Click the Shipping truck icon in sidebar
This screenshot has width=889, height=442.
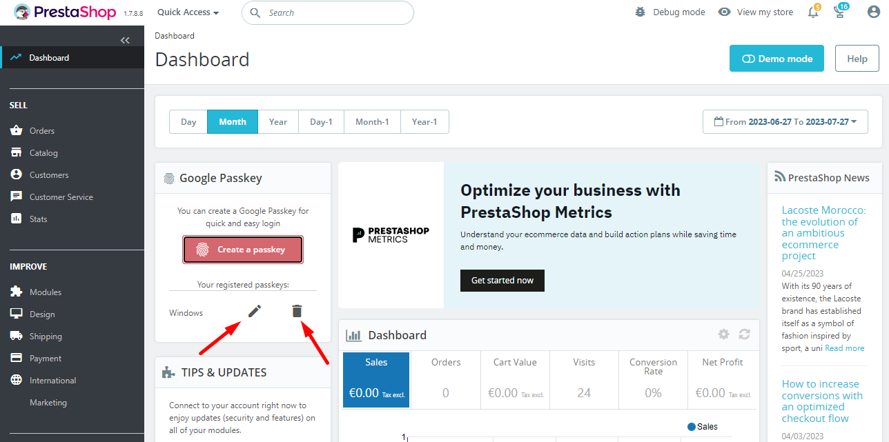click(16, 336)
